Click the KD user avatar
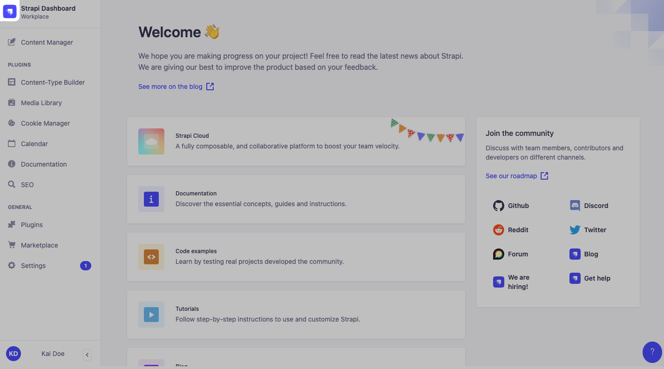664x369 pixels. pyautogui.click(x=14, y=354)
